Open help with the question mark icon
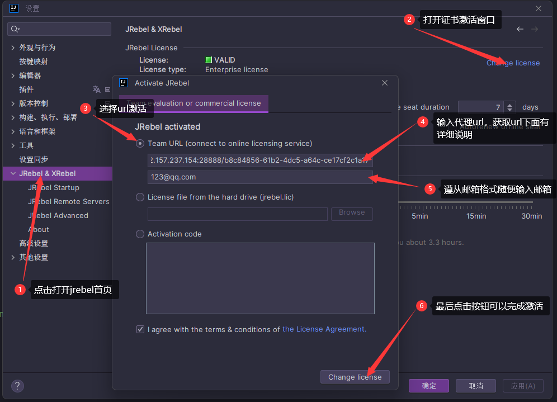557x402 pixels. click(17, 386)
